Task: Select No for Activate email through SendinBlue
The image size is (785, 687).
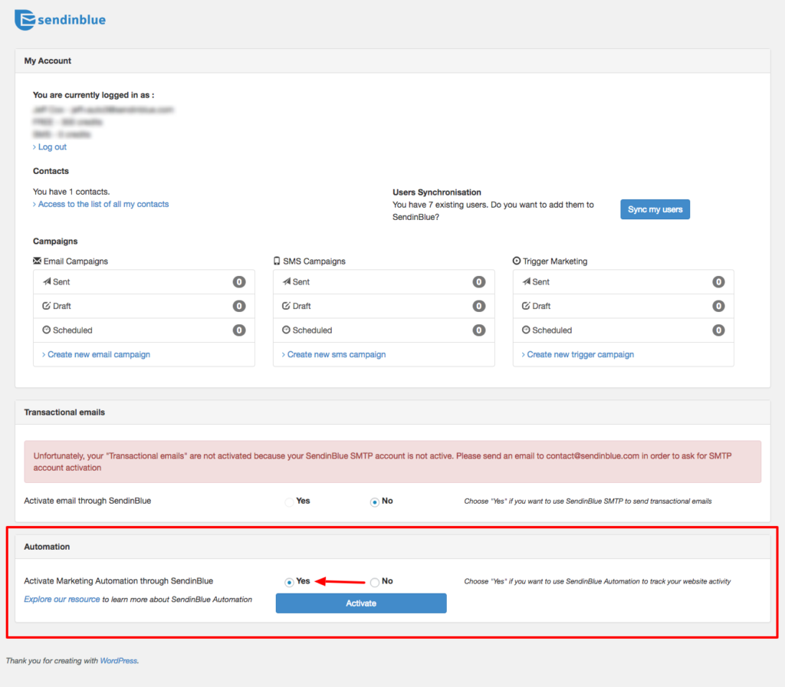Action: tap(374, 501)
